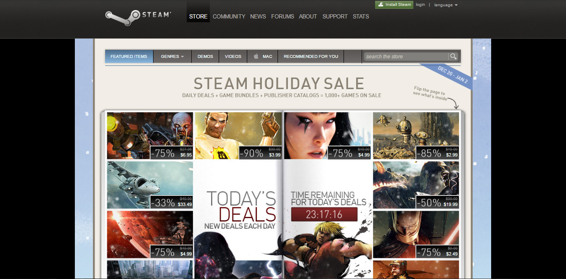Click the search magnifier icon
This screenshot has width=566, height=279.
coord(453,56)
